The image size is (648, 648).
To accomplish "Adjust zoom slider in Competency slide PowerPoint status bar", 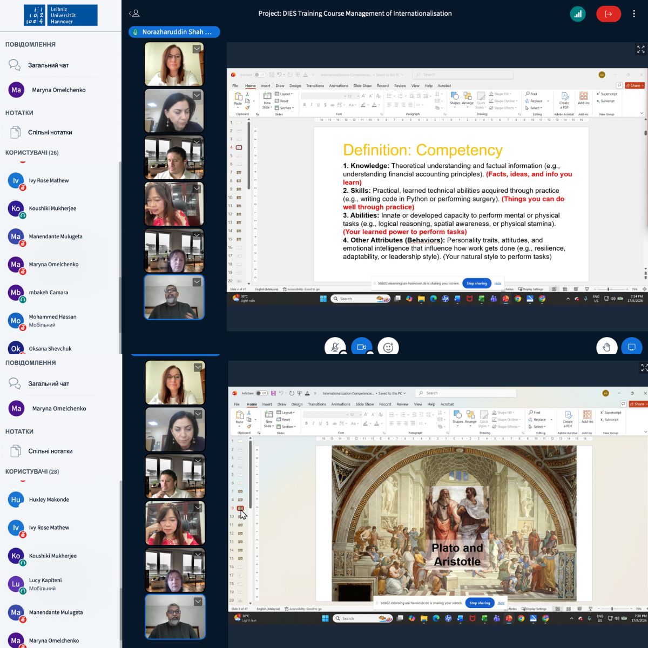I will click(x=611, y=289).
